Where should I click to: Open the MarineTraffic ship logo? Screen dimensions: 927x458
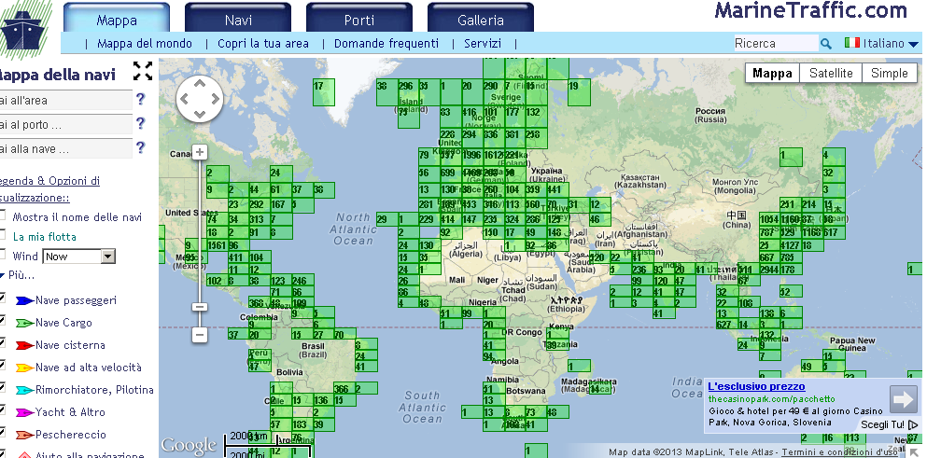click(23, 28)
